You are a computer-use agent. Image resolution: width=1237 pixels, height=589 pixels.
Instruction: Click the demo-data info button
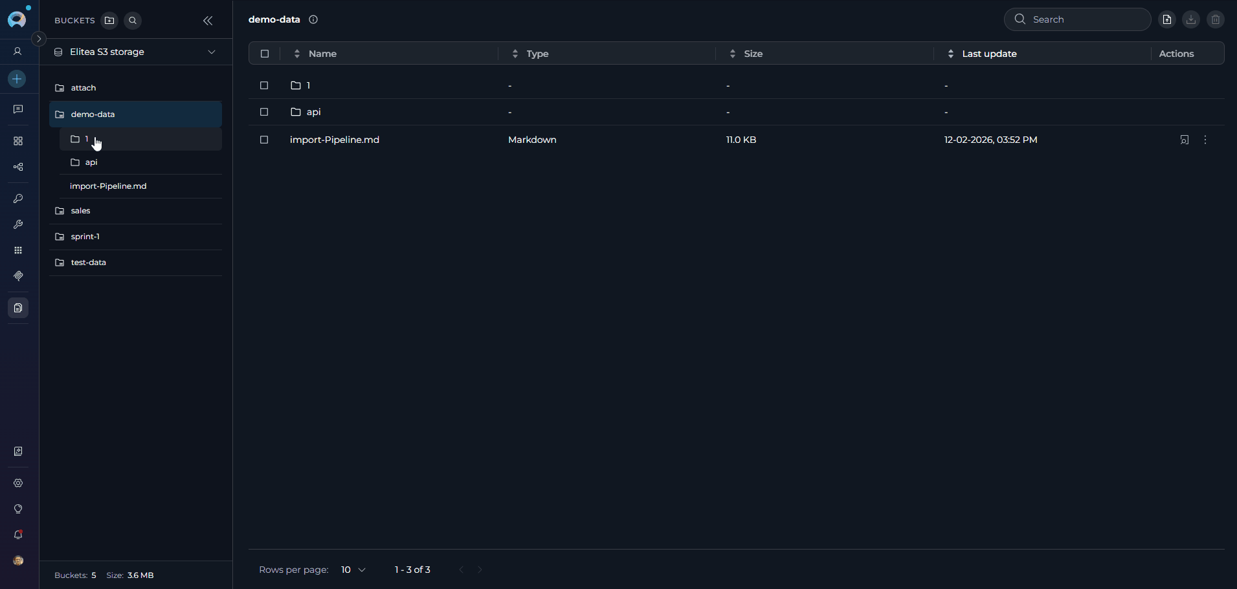313,19
